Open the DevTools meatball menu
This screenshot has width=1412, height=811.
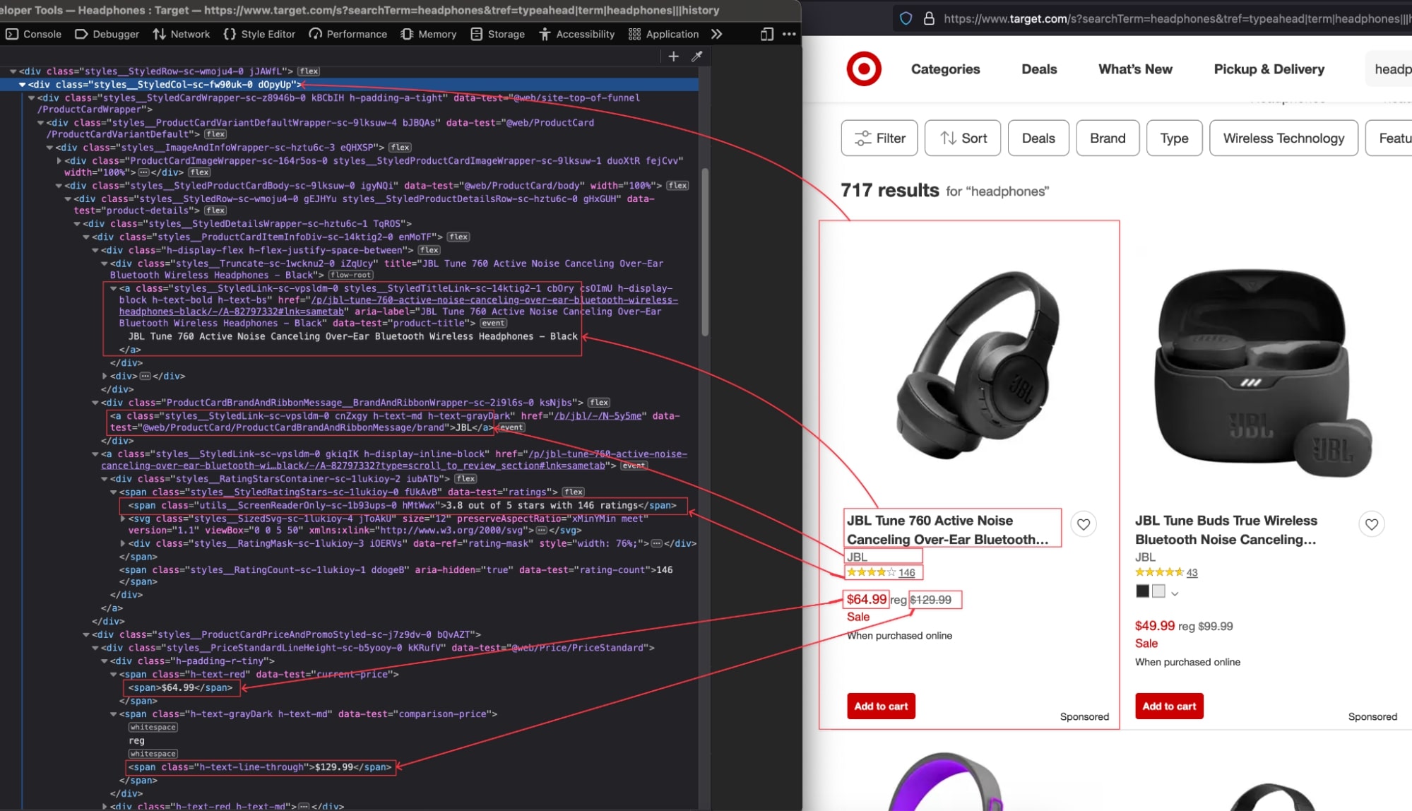788,34
